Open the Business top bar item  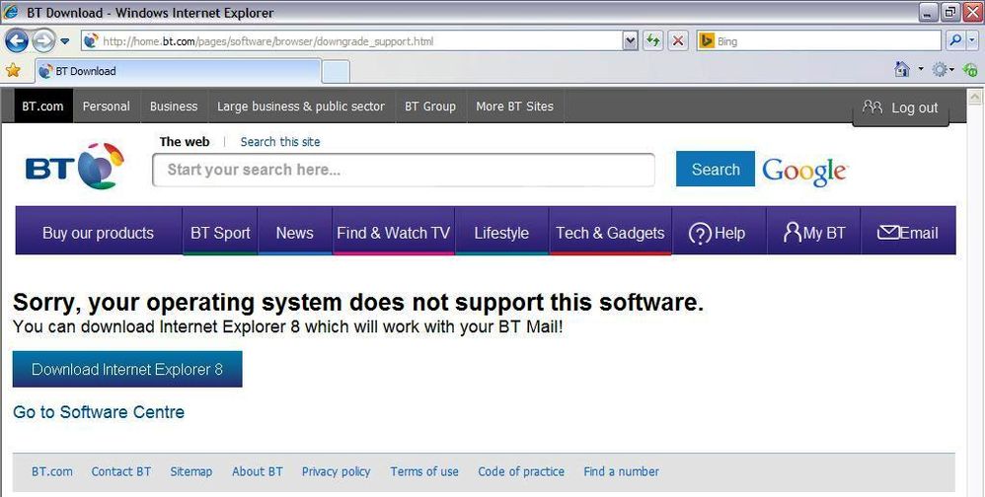point(174,106)
